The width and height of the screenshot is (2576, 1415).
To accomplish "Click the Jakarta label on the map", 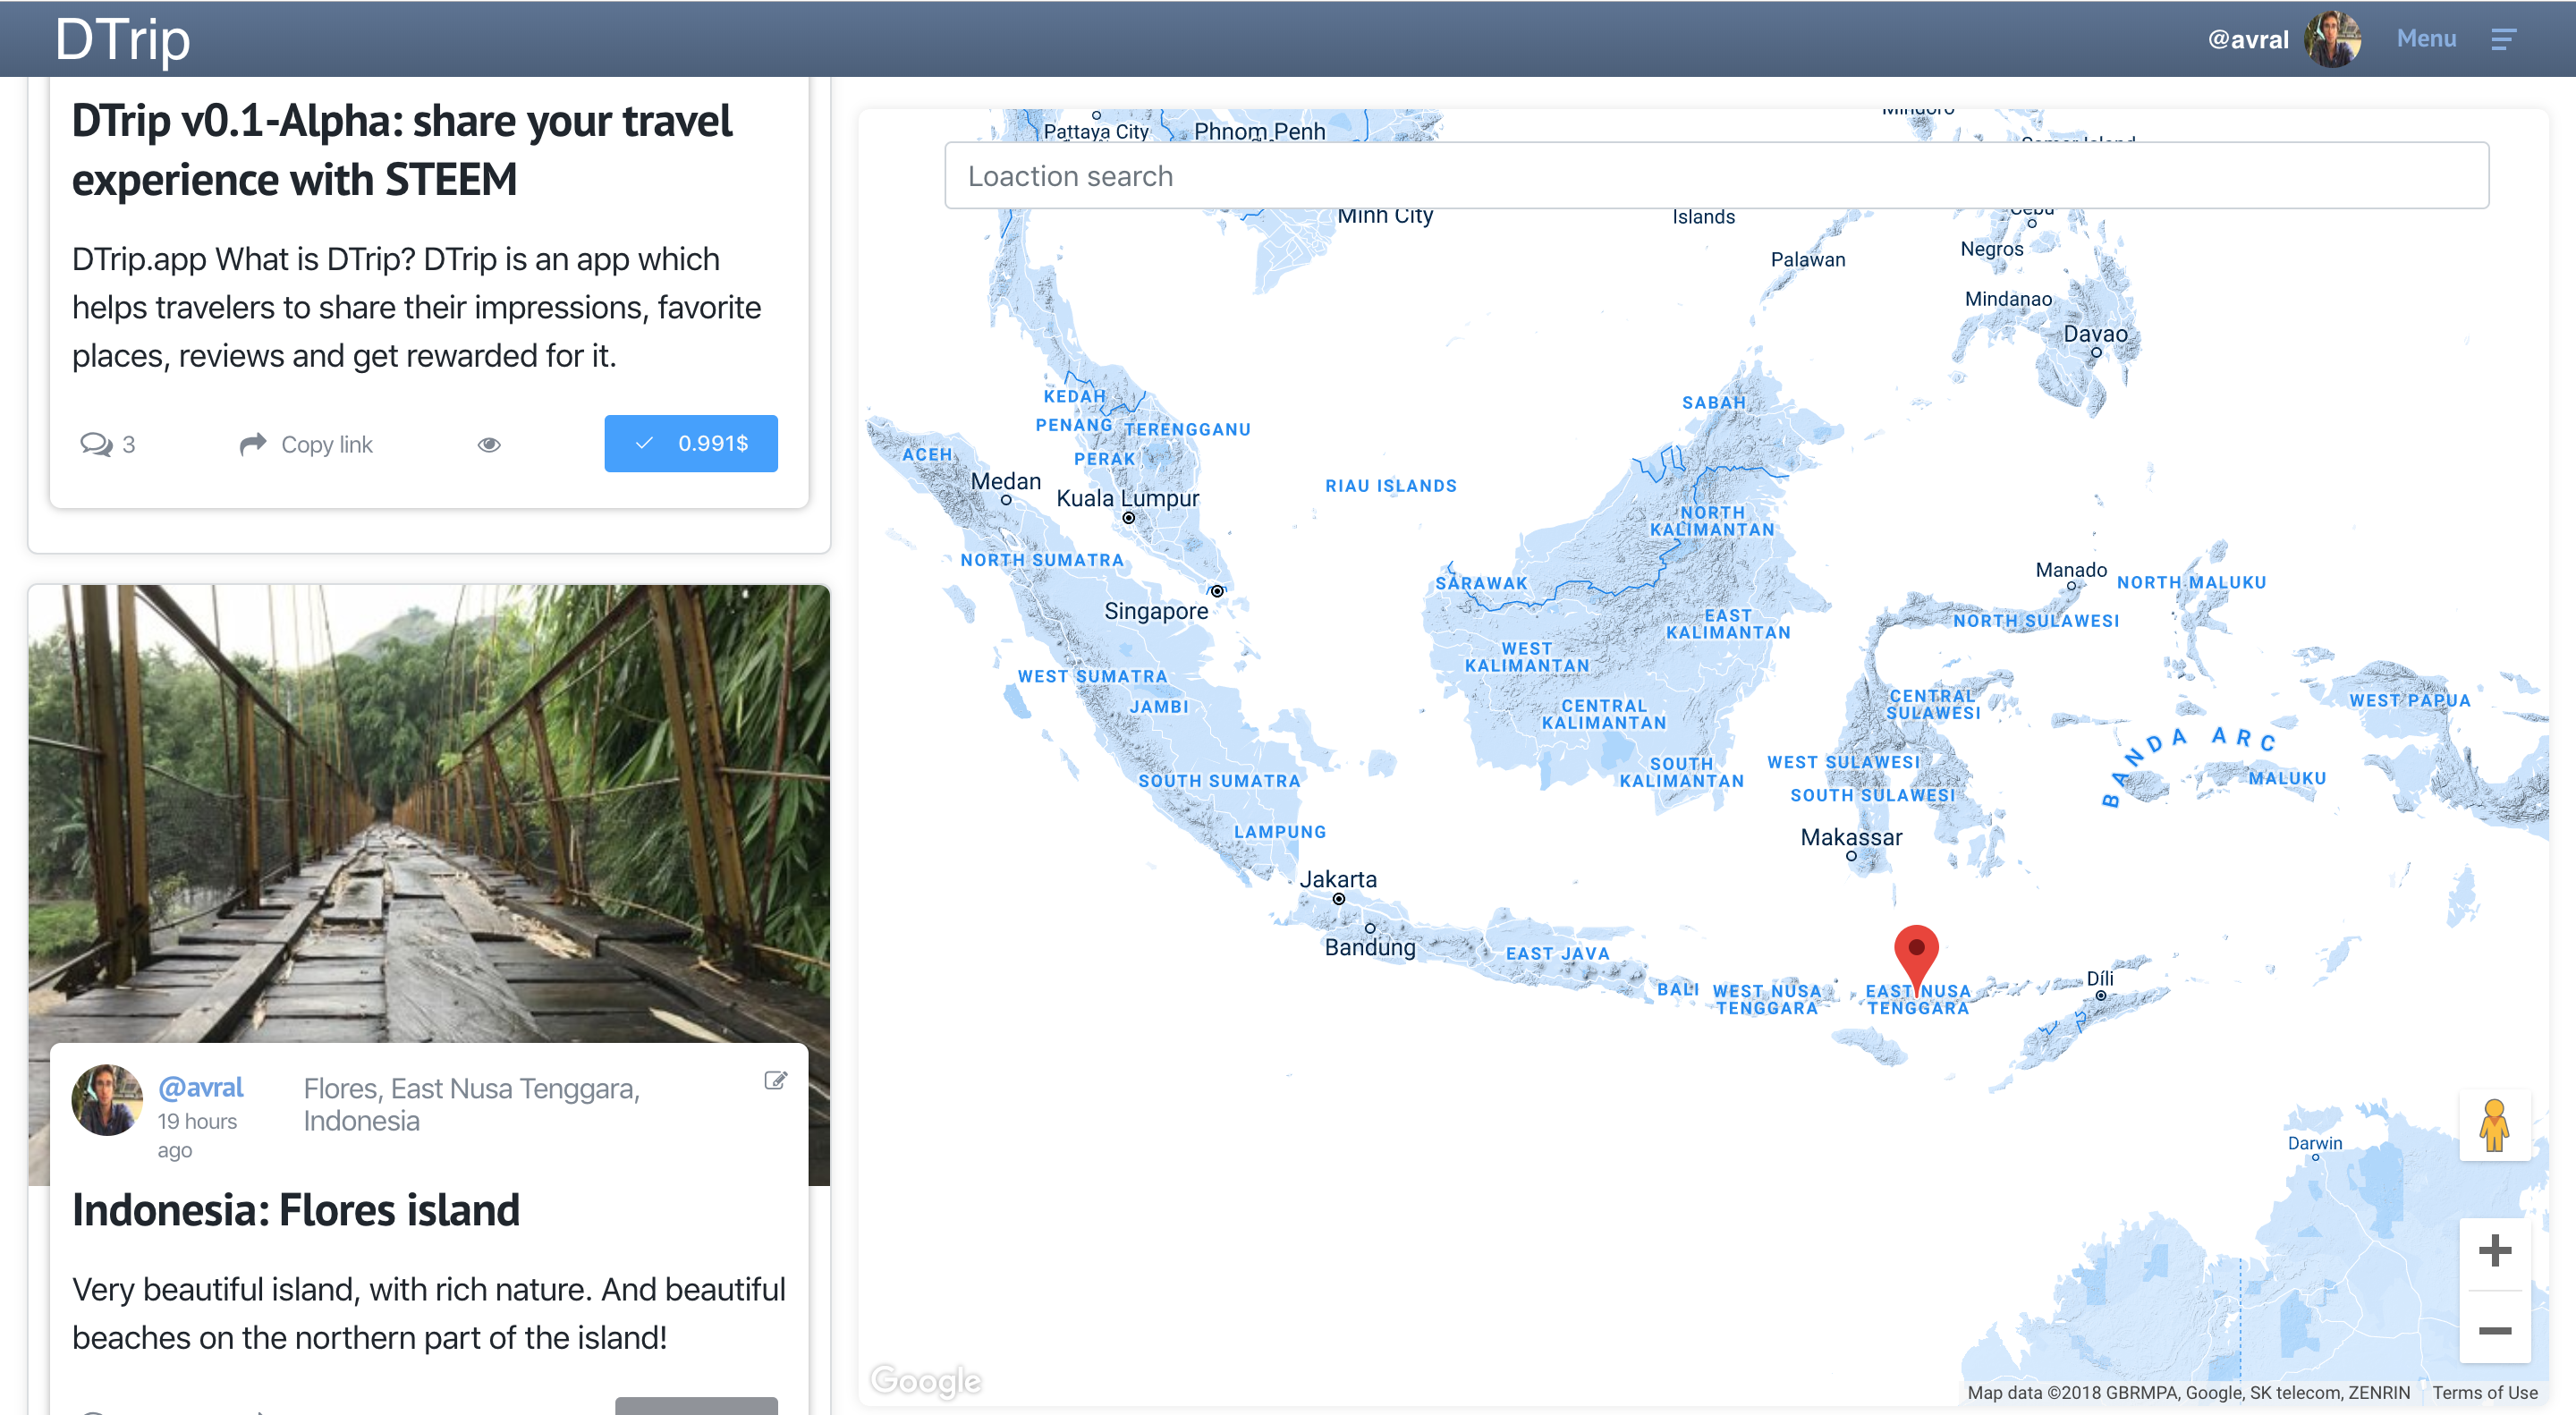I will (1338, 879).
